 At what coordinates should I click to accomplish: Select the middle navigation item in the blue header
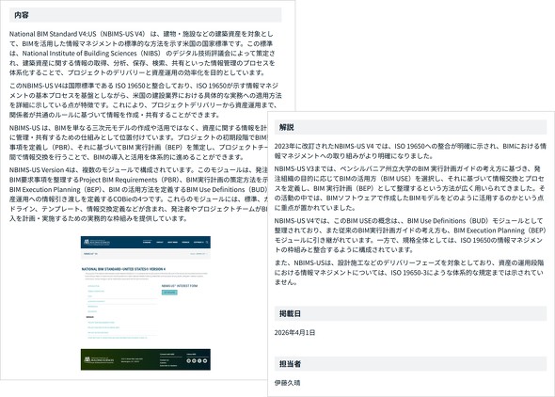(172, 242)
